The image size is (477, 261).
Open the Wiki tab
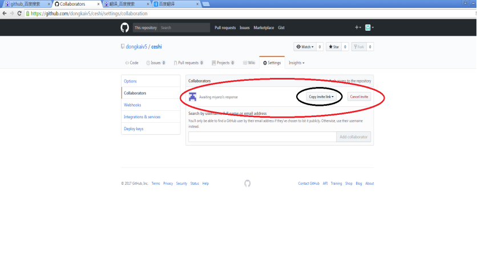point(249,63)
